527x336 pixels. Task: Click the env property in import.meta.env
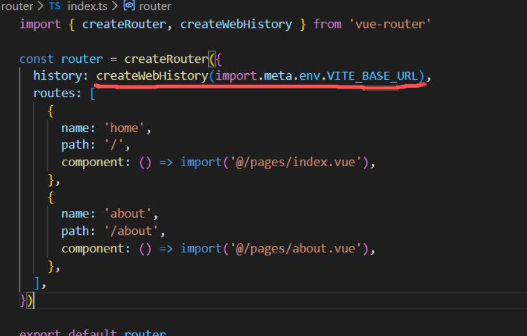tap(309, 76)
